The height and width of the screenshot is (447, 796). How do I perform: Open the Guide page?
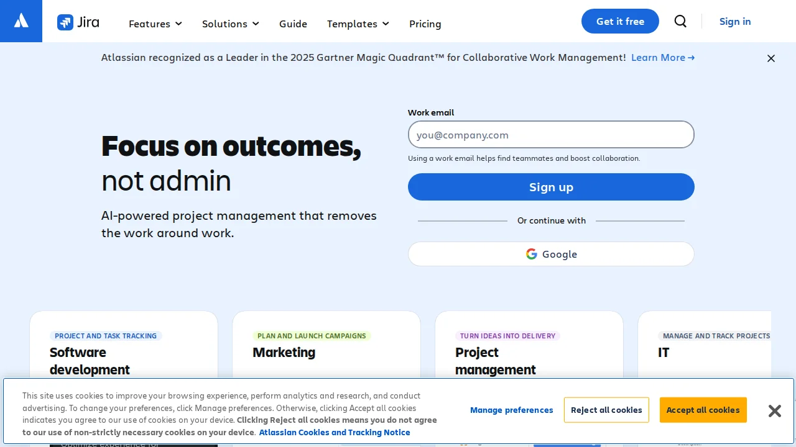tap(293, 24)
